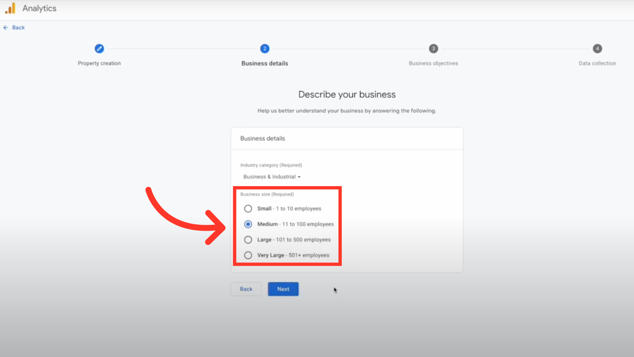Click the back arrow icon at top left
This screenshot has height=357, width=634.
tap(6, 28)
